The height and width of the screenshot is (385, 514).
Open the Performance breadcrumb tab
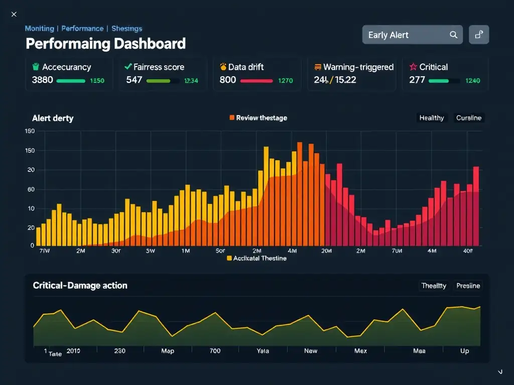point(82,29)
